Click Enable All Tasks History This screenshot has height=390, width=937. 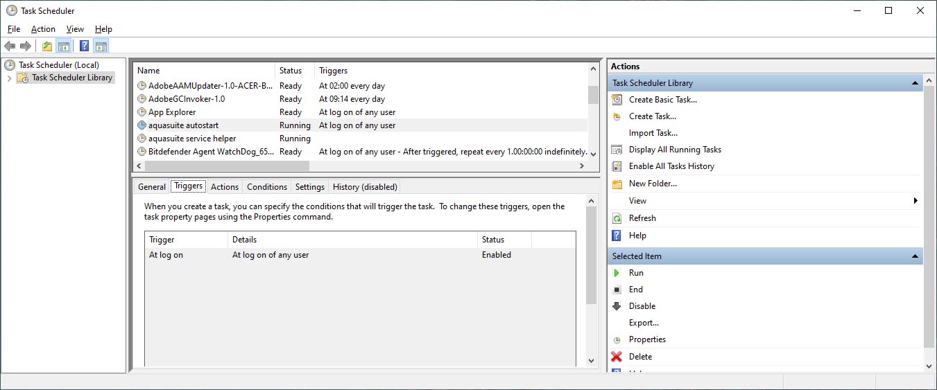(671, 166)
